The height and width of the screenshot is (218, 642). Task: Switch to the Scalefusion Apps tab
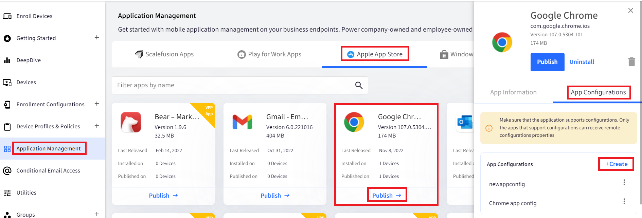(x=164, y=54)
